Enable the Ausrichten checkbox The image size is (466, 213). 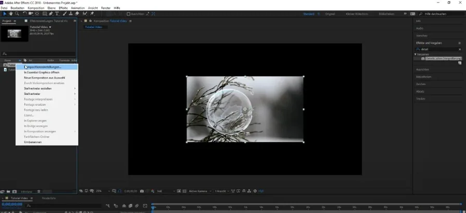(128, 13)
